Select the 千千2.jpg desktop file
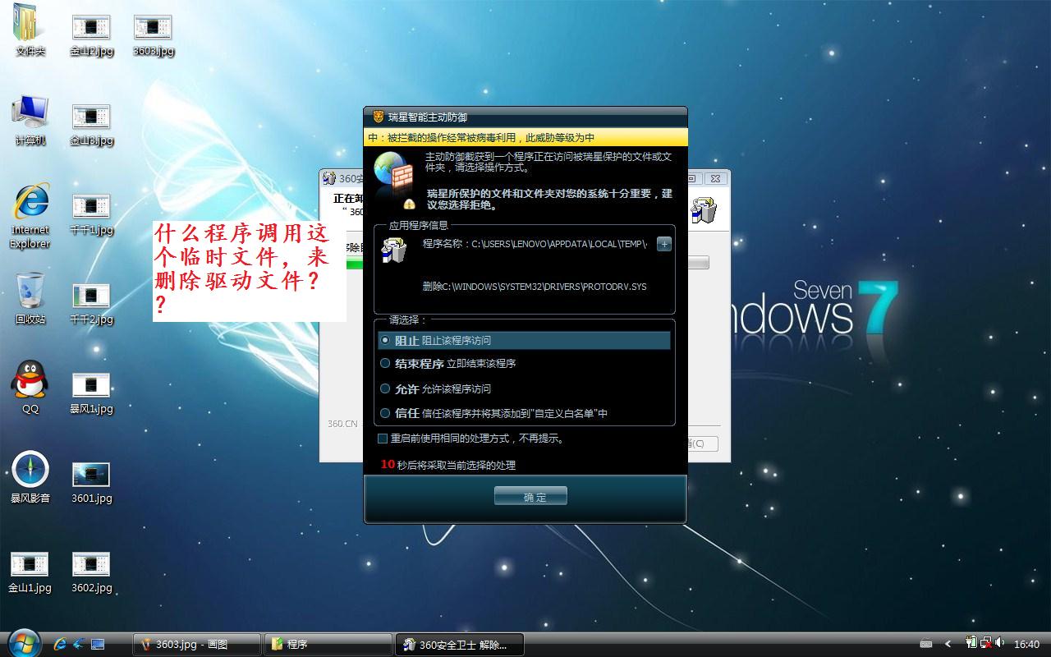The image size is (1051, 657). pos(91,304)
